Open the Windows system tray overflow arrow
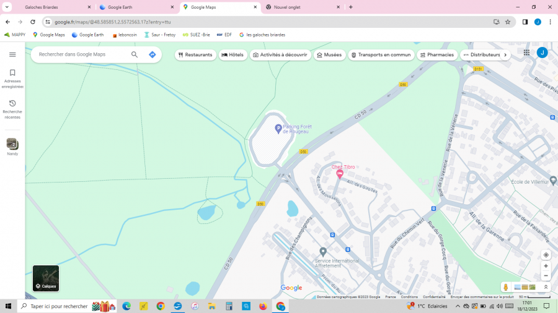558x313 pixels. tap(458, 306)
